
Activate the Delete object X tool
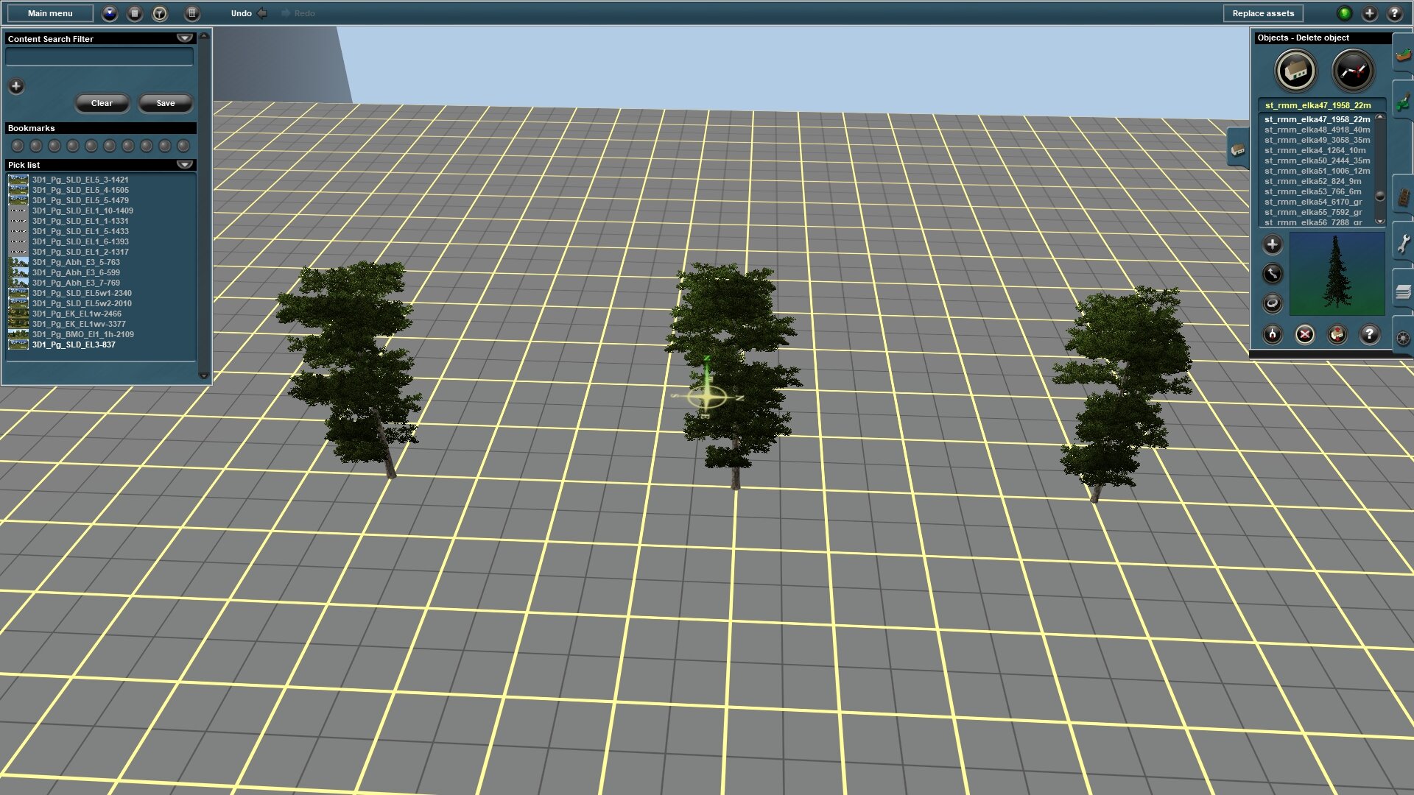pos(1304,335)
